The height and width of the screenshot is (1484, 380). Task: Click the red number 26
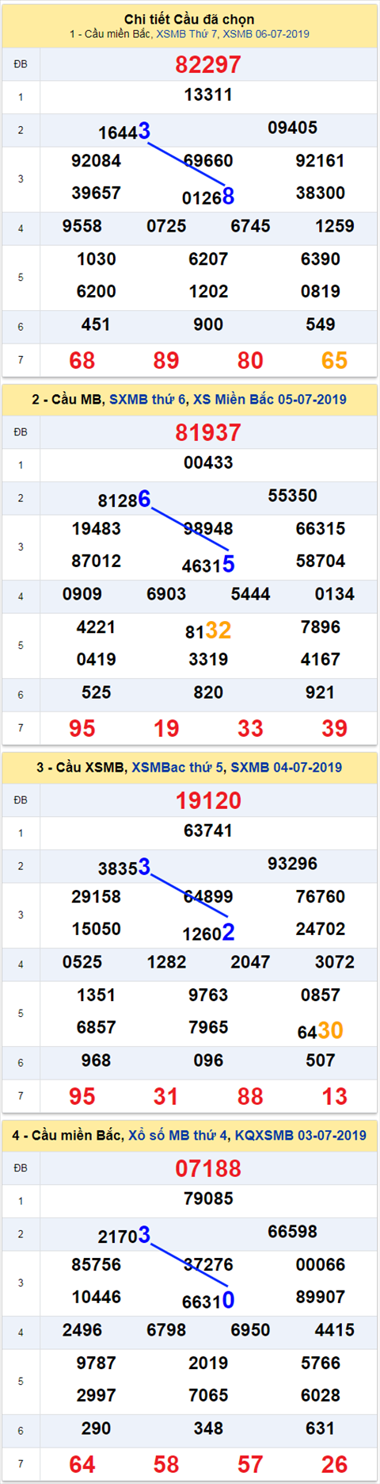click(335, 1465)
